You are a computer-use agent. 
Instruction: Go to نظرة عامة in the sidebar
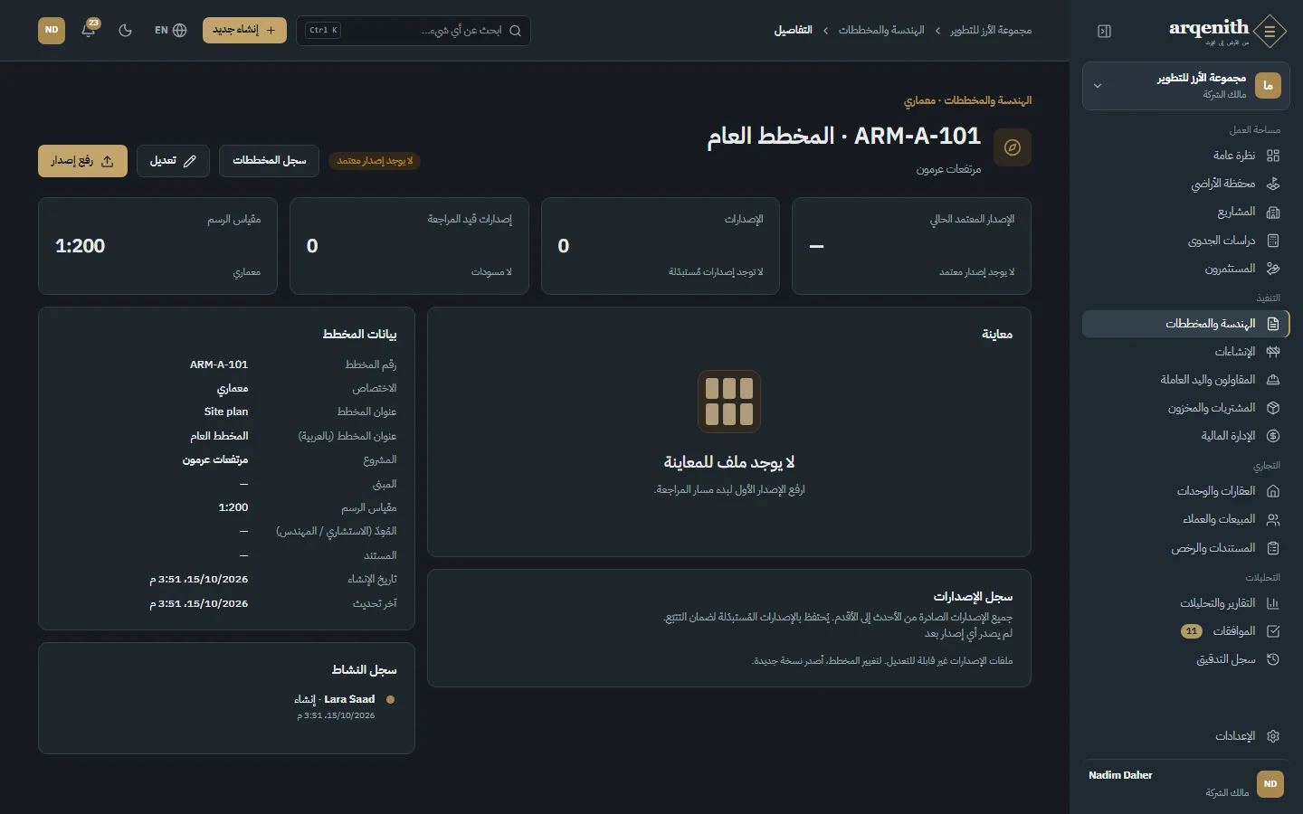pyautogui.click(x=1185, y=156)
